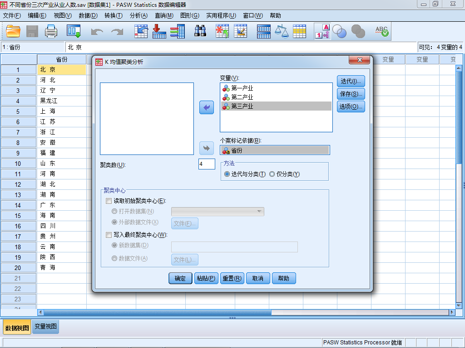Select the 新数据集 radio option

(114, 245)
